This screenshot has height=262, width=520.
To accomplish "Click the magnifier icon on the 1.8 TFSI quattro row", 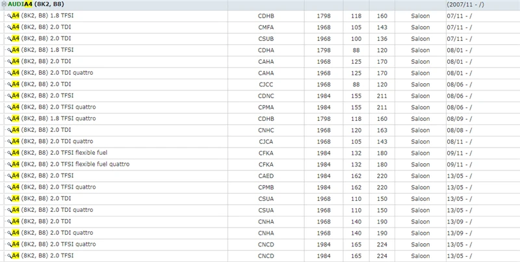I will (9, 119).
